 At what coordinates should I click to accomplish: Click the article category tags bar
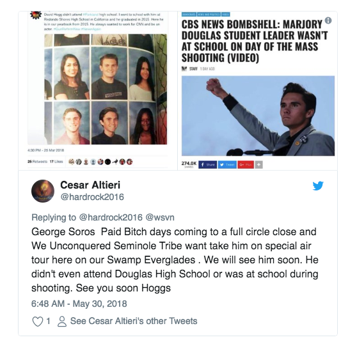[x=206, y=15]
